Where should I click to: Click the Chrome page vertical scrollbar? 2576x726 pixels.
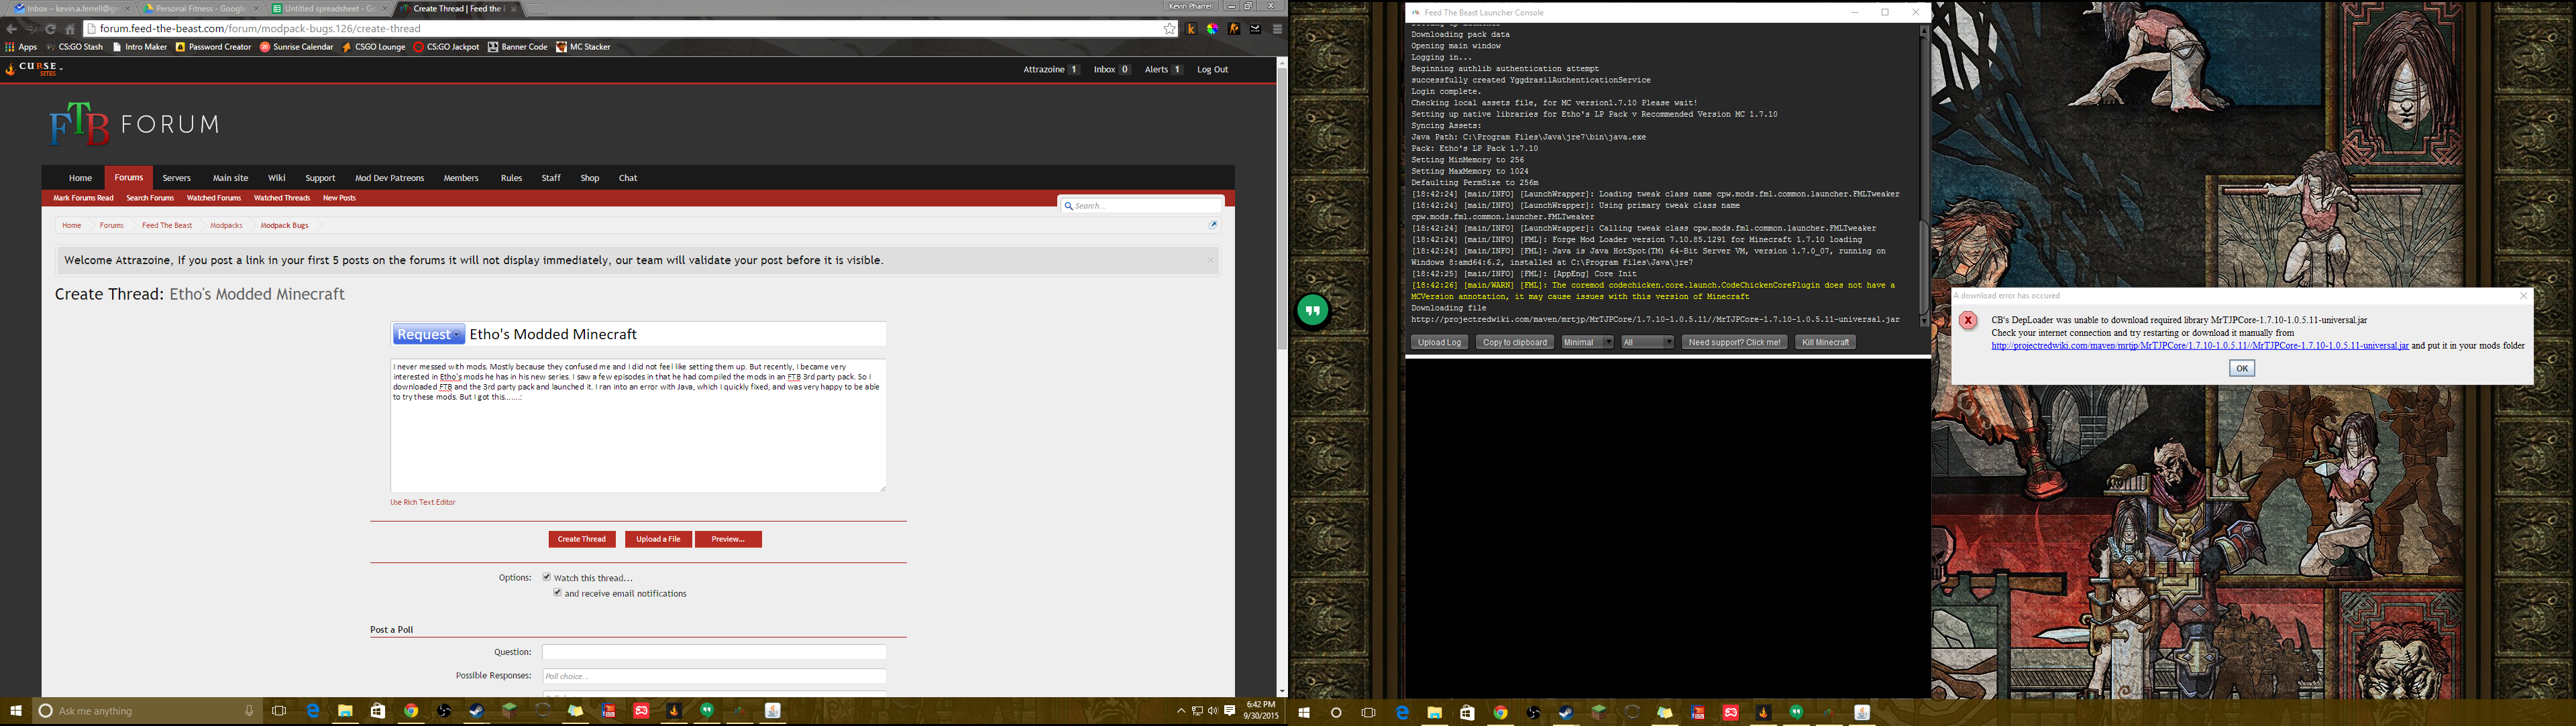(1281, 210)
